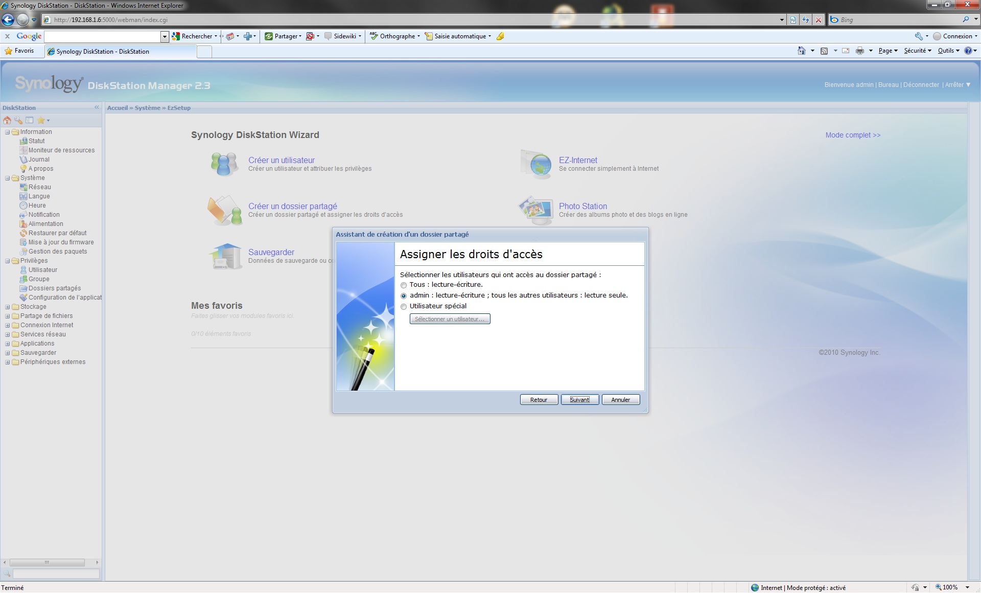
Task: Click the Photo Station picture icon
Action: [x=535, y=210]
